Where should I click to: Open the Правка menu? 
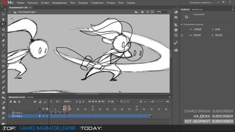click(21, 3)
